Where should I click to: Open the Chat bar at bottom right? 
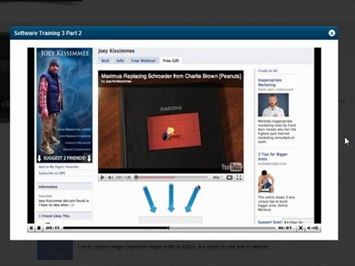click(297, 221)
